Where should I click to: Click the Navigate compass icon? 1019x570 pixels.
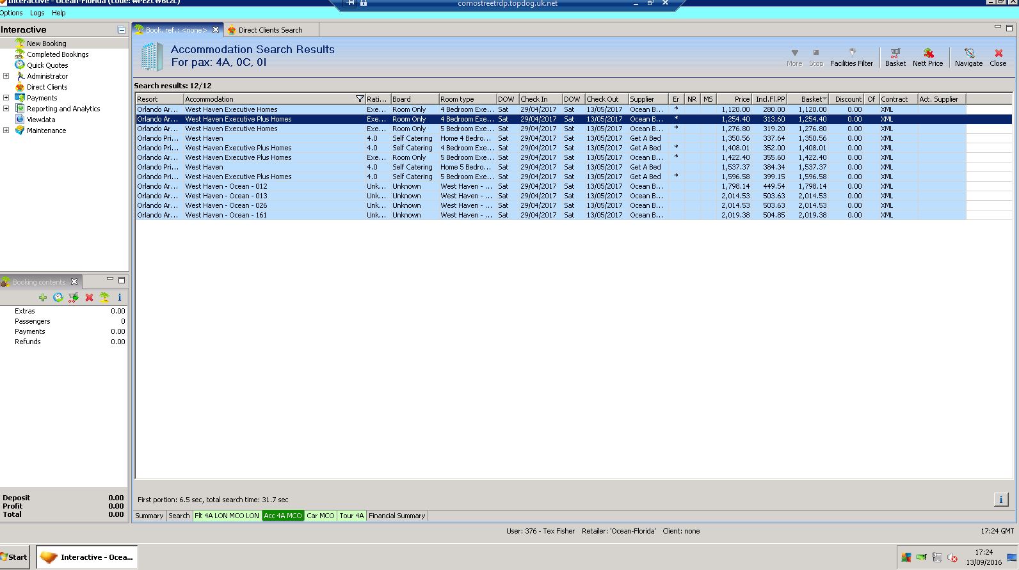click(968, 53)
